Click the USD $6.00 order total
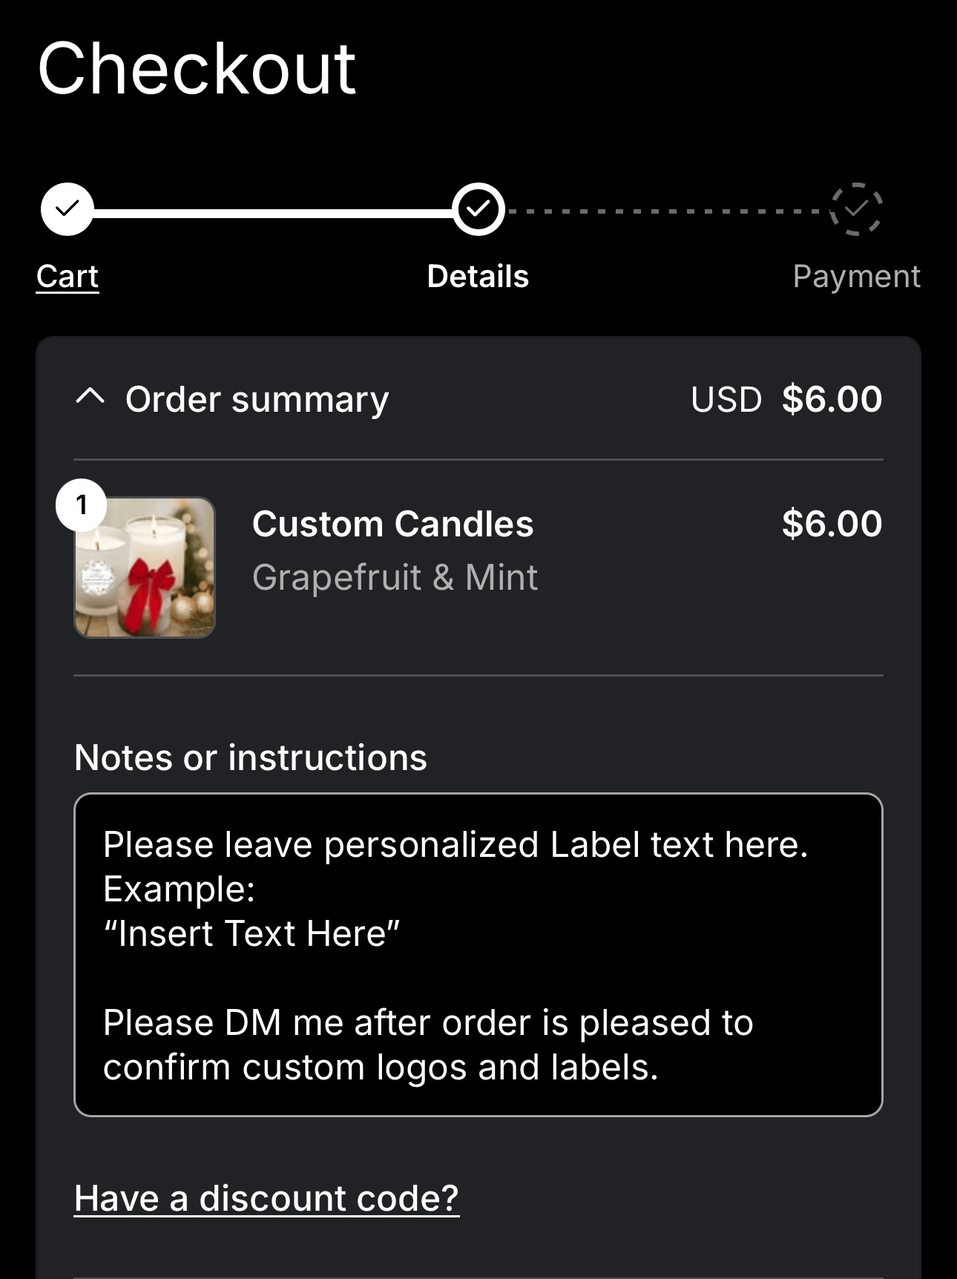957x1279 pixels. click(786, 399)
